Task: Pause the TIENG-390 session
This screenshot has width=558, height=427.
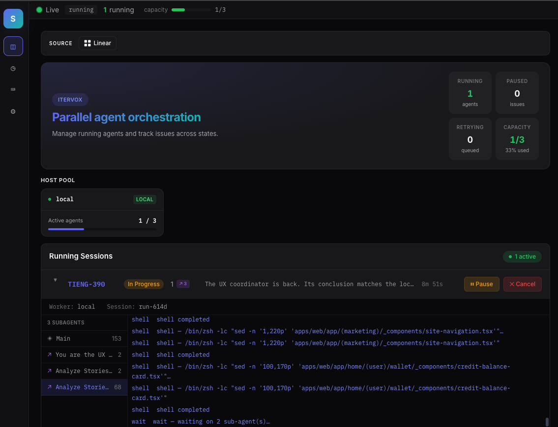Action: click(x=481, y=284)
